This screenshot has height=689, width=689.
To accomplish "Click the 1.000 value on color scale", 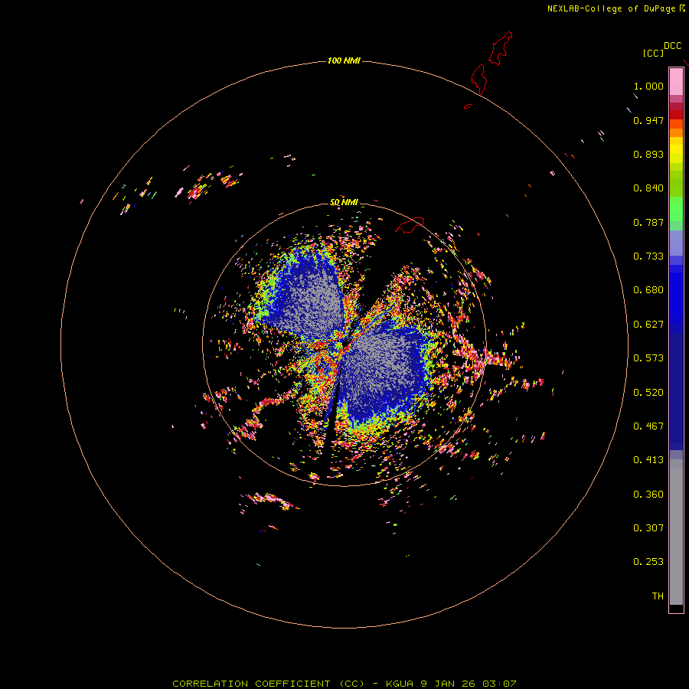I will pyautogui.click(x=648, y=86).
